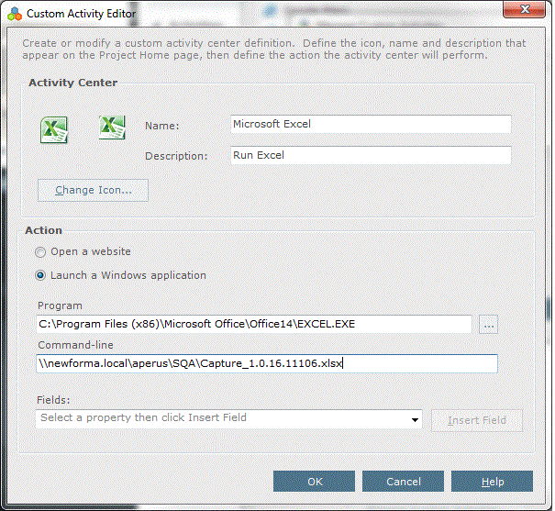Confirm with the OK button
This screenshot has height=511, width=555.
point(314,482)
